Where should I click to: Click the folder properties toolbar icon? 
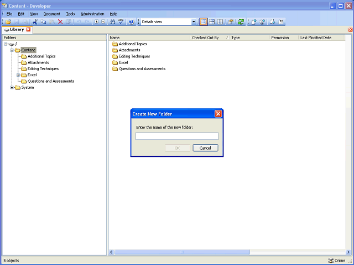tap(231, 22)
